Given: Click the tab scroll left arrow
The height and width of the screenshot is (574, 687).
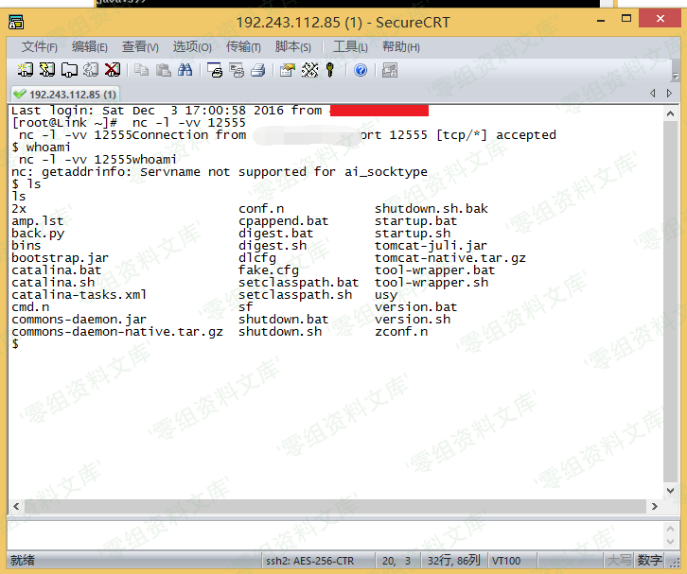Looking at the screenshot, I should [x=653, y=94].
